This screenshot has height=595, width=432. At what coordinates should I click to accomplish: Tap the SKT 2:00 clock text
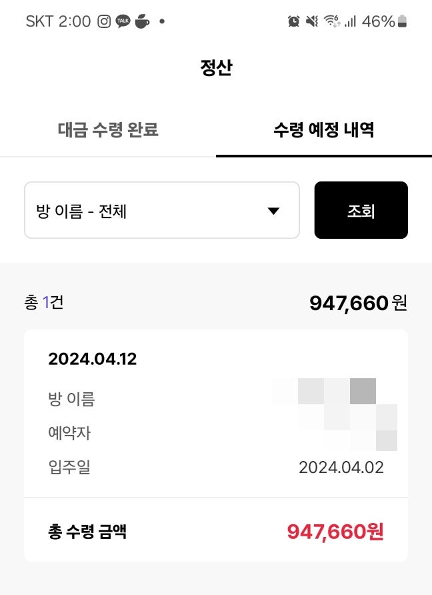coord(58,21)
